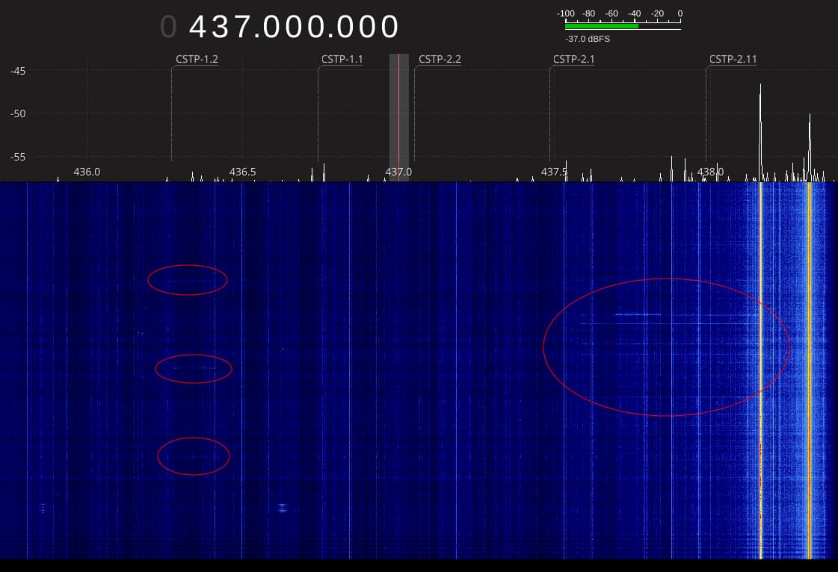The width and height of the screenshot is (838, 572).
Task: Click the 437.5 frequency axis label
Action: 554,172
